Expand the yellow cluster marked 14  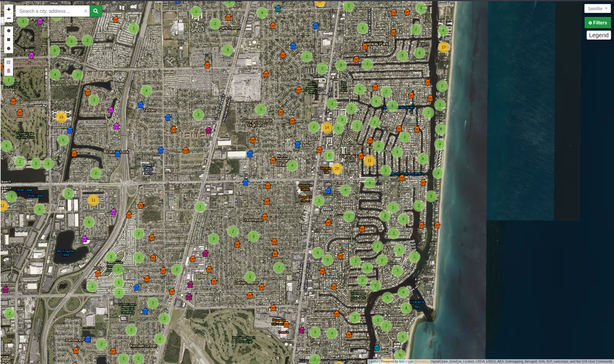327,128
